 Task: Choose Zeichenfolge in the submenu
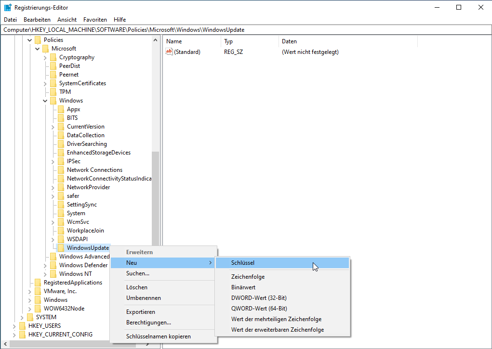pyautogui.click(x=282, y=277)
